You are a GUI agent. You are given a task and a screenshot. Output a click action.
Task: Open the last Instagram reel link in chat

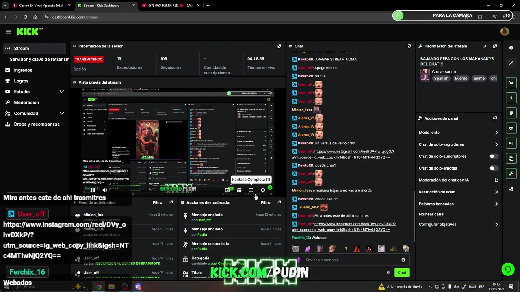(x=344, y=227)
